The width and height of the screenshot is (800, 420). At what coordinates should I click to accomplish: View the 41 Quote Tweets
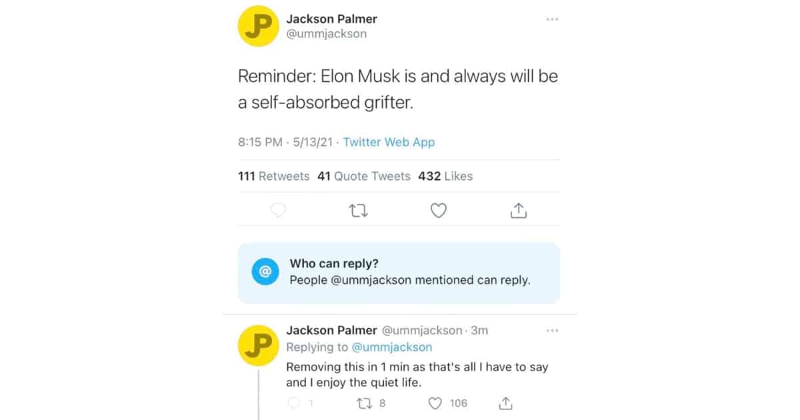pos(364,176)
